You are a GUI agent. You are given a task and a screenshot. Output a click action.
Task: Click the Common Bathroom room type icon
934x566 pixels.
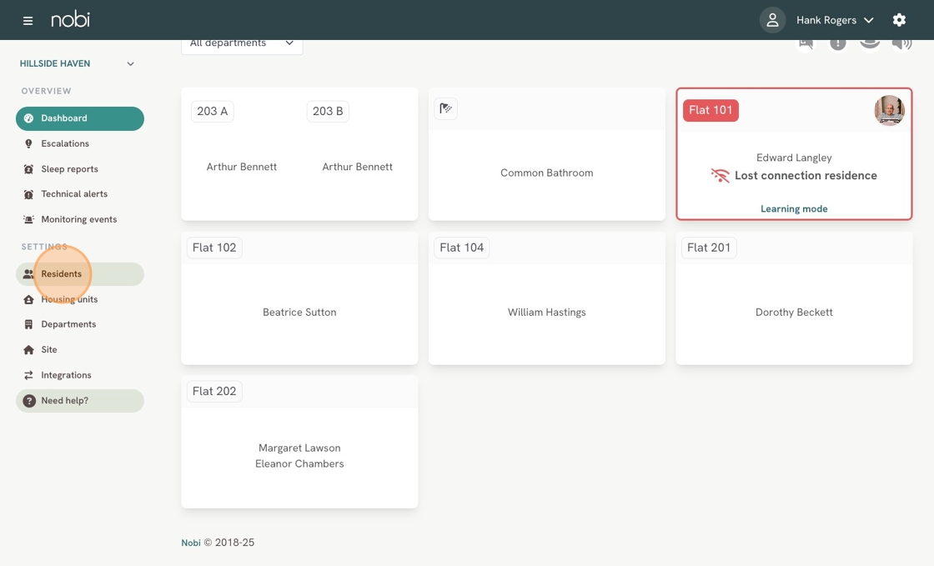tap(446, 108)
